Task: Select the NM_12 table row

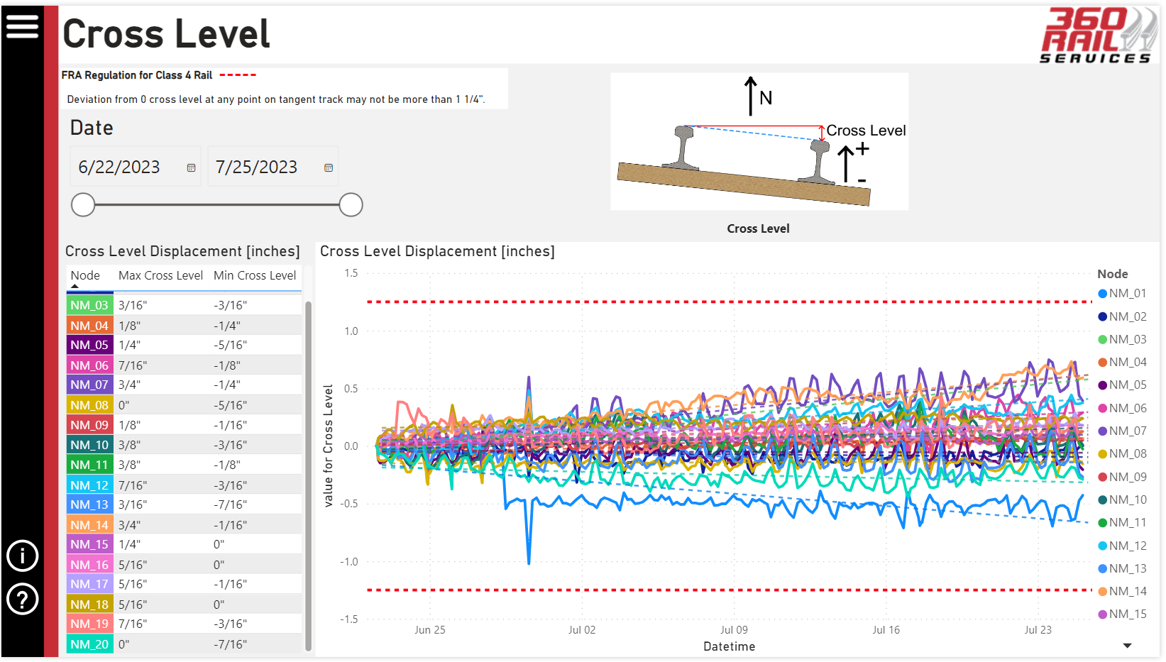Action: [185, 485]
